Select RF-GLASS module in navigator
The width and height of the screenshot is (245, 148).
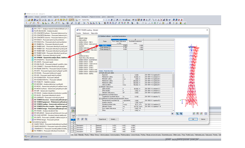47,95
